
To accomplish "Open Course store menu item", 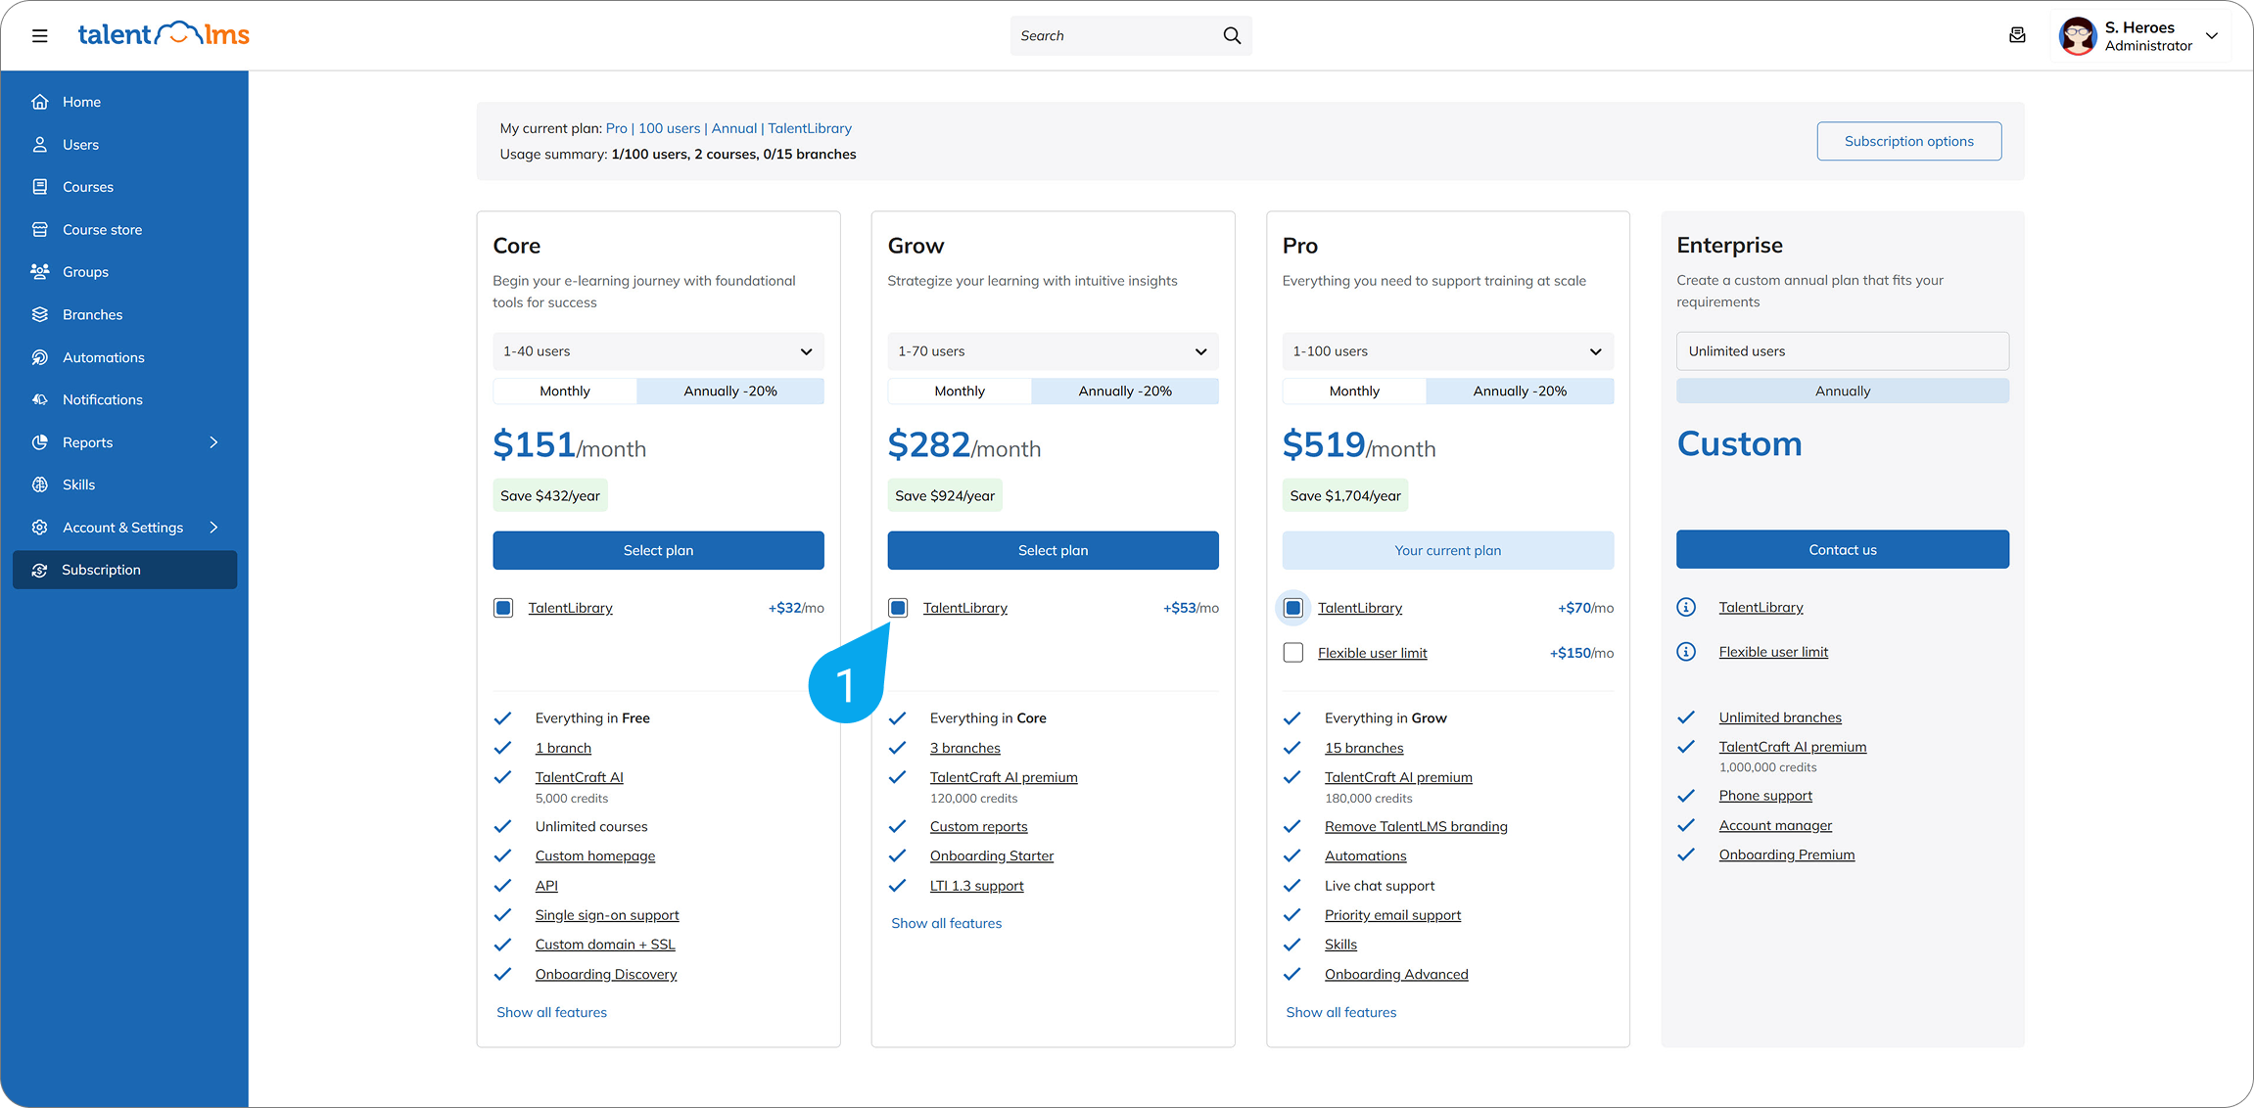I will tap(124, 230).
